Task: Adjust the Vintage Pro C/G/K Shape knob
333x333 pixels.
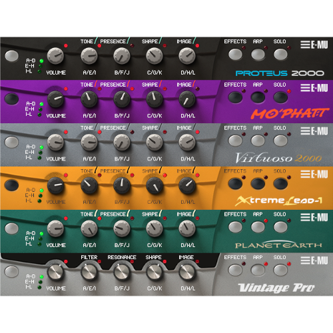Action: click(x=155, y=272)
